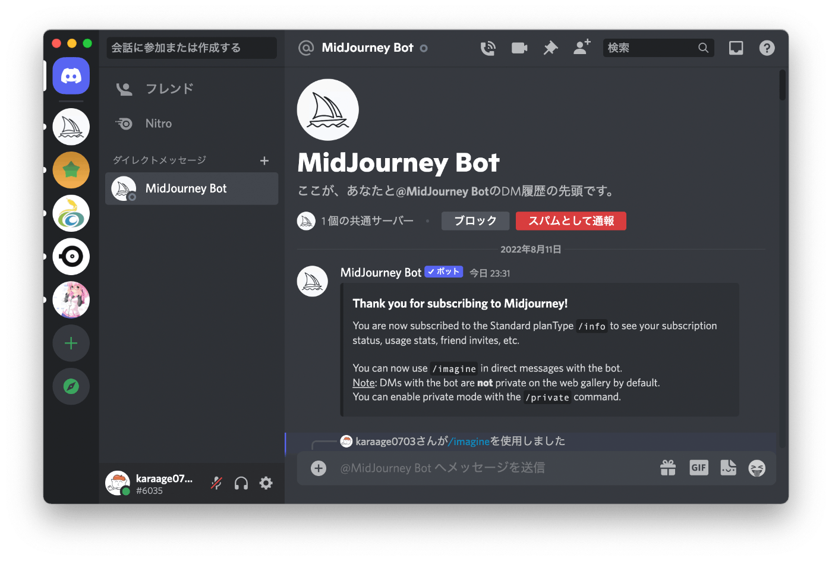The width and height of the screenshot is (832, 561).
Task: Click the ダイレクトメッセージ section header
Action: pyautogui.click(x=160, y=160)
